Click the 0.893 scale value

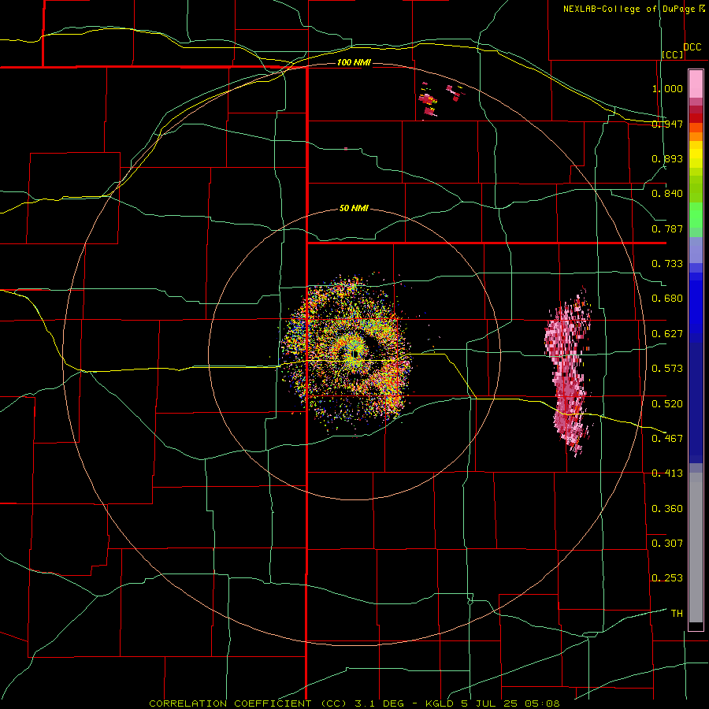667,158
